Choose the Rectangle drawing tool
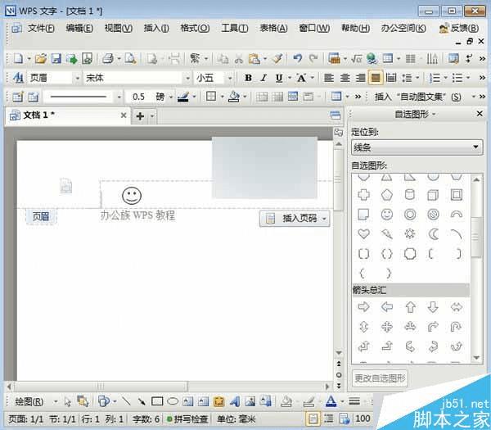 click(x=157, y=401)
